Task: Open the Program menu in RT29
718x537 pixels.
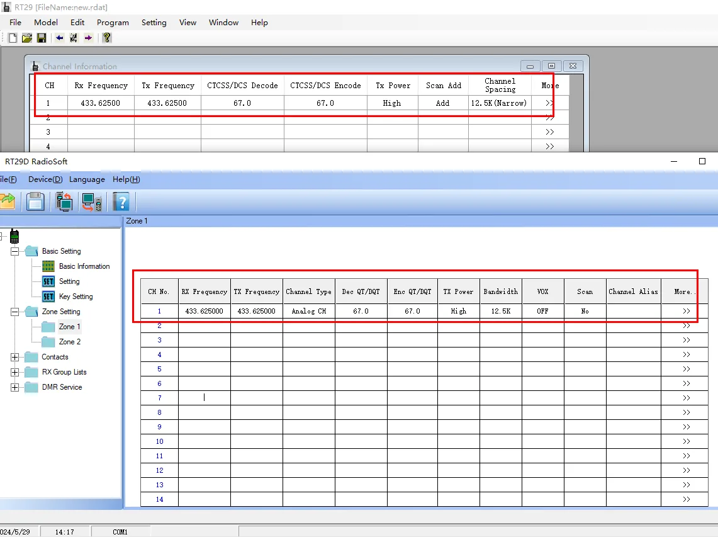Action: click(113, 23)
